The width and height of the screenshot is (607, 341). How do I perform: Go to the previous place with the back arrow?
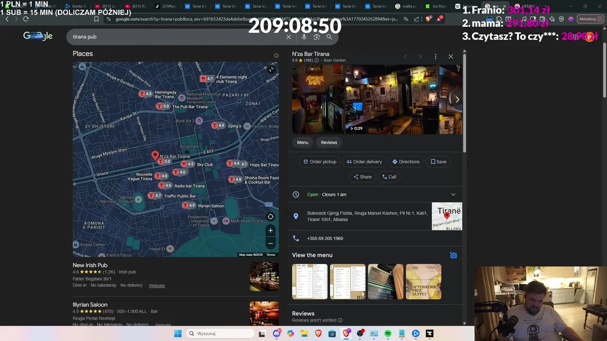coord(405,56)
